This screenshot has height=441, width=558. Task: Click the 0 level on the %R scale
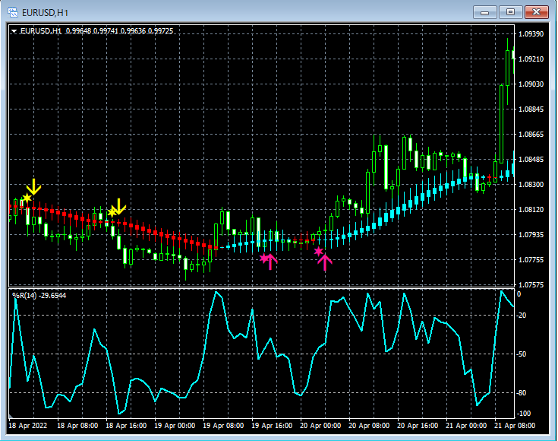click(x=519, y=294)
